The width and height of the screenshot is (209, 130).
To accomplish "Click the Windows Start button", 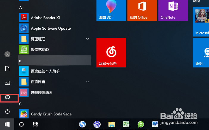I will (7, 124).
